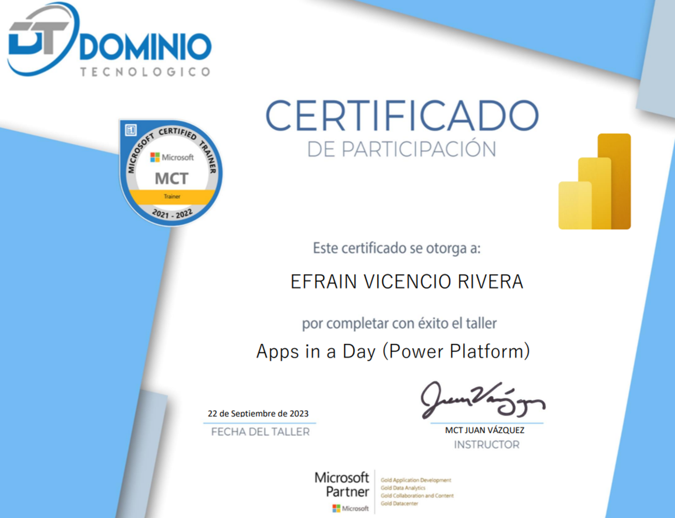Click the date 22 de Septiembre de 2023
This screenshot has height=518, width=675.
coord(258,413)
